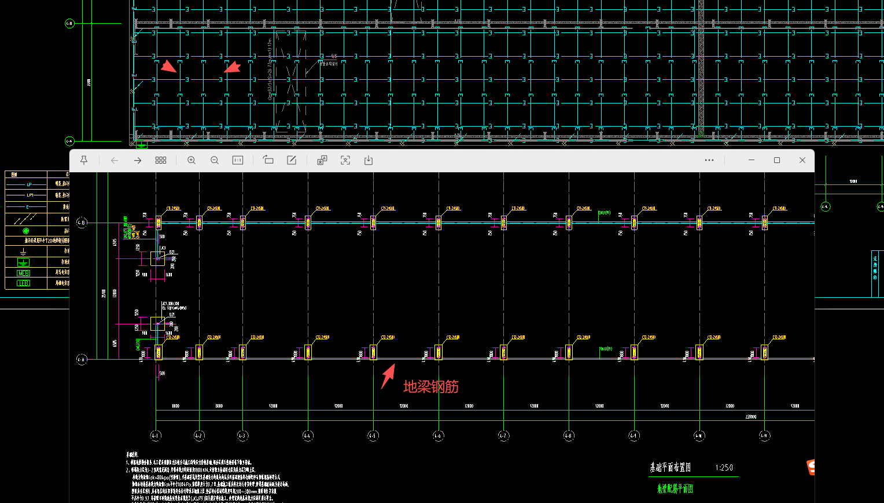Show image at actual 1:1 size
This screenshot has width=884, height=503.
click(x=238, y=160)
